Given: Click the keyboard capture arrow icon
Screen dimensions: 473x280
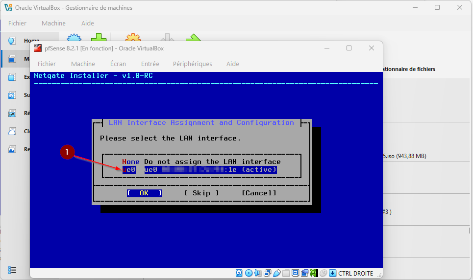Looking at the screenshot, I should coord(332,273).
